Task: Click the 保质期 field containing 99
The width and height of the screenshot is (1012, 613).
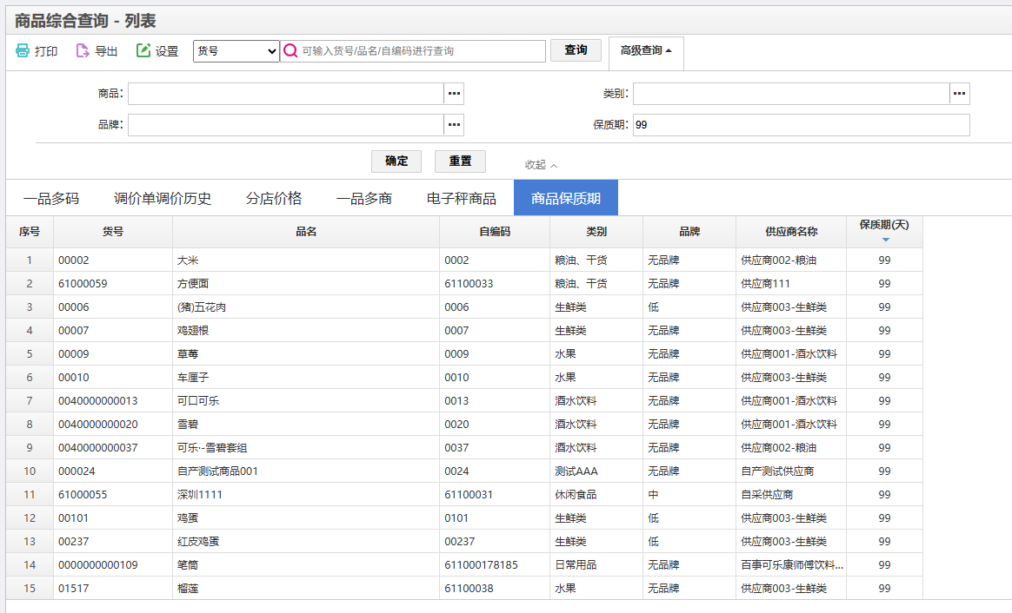Action: 801,125
